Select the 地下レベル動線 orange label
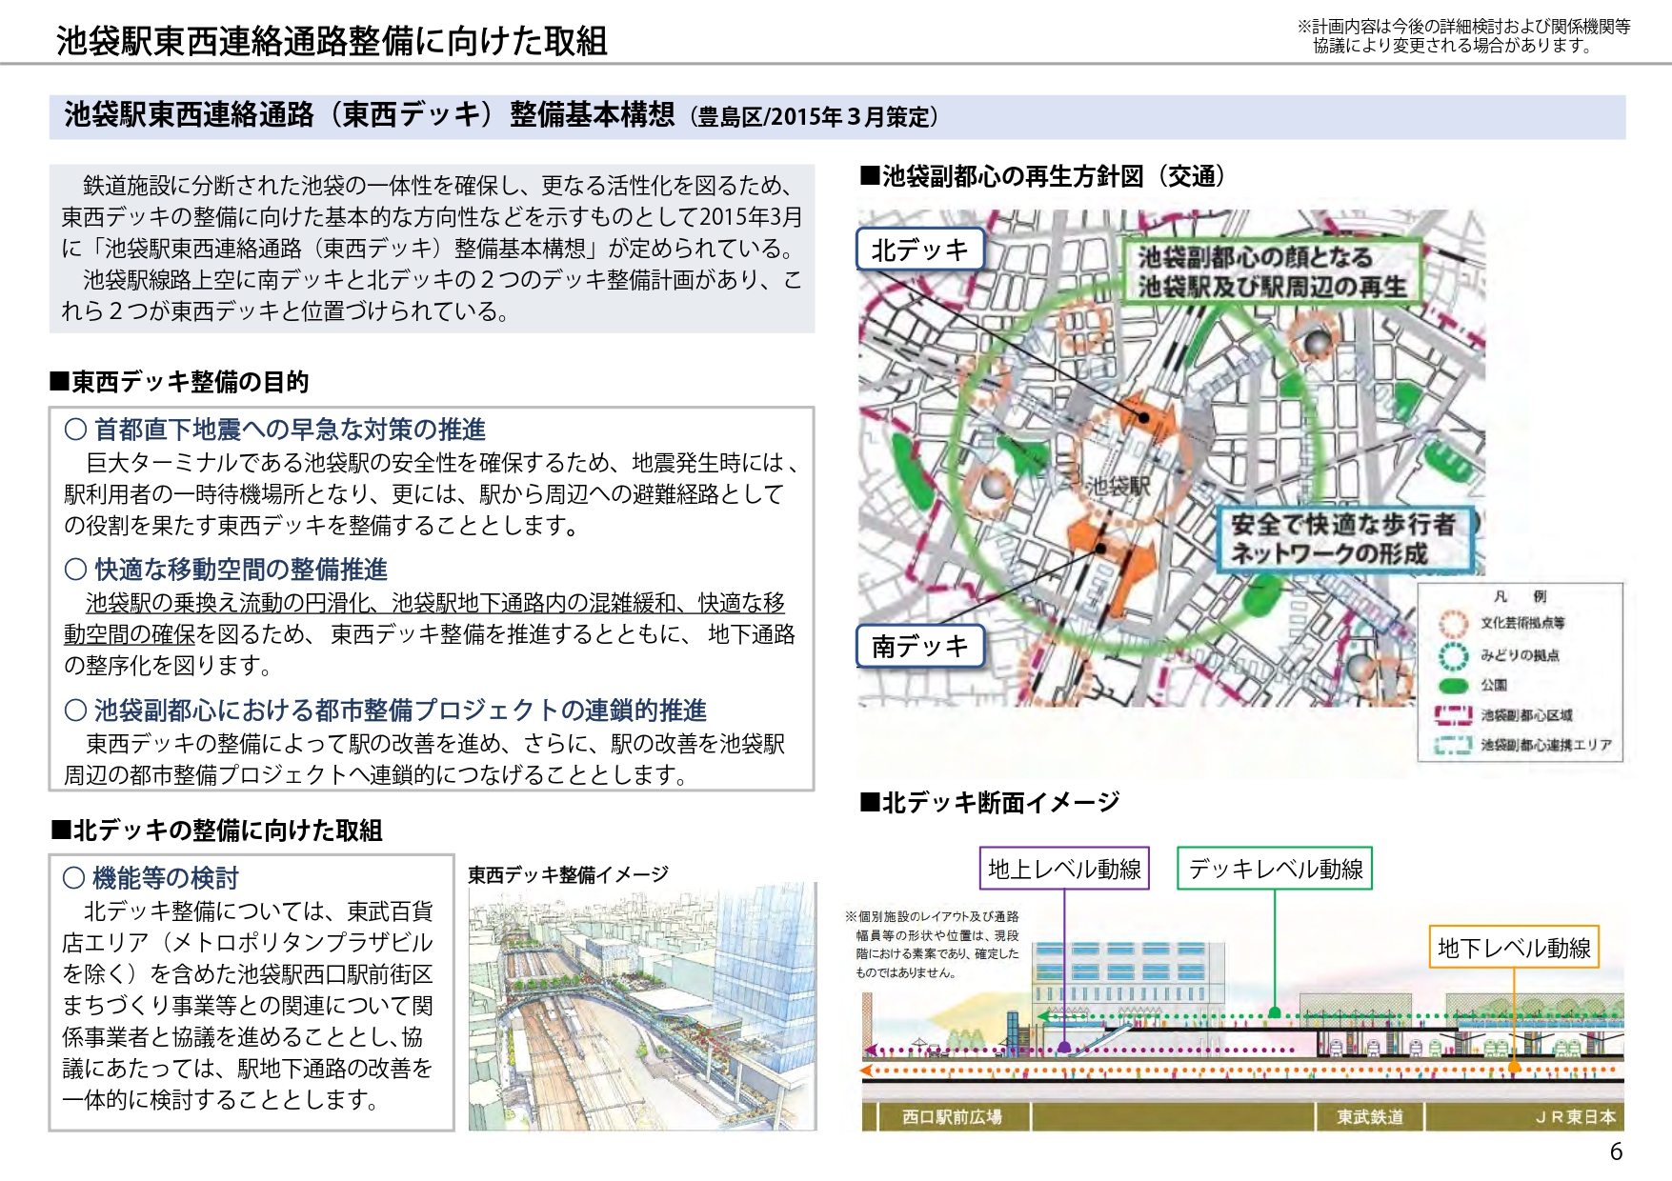1672x1181 pixels. pyautogui.click(x=1514, y=948)
